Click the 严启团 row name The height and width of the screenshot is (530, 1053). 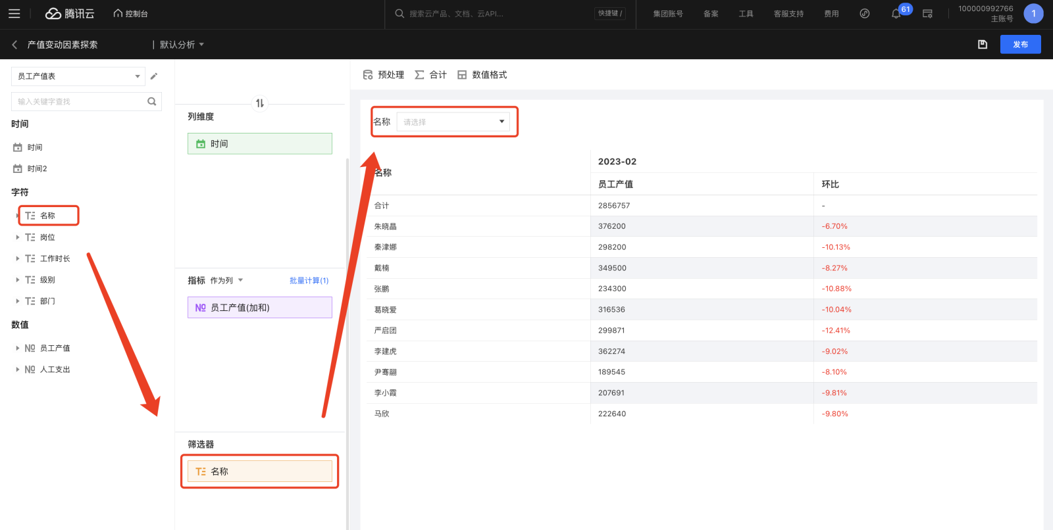[386, 331]
